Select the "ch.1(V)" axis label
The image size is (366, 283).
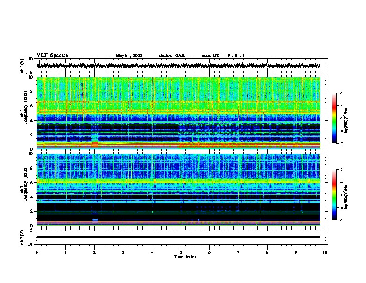[22, 66]
